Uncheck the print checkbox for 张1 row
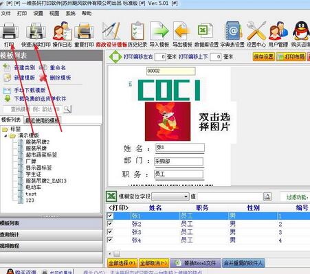Viewport: 310px width, 274px height. point(110,216)
